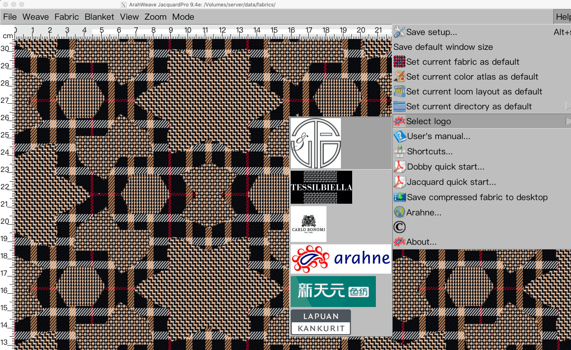Screen dimensions: 571x350
Task: Select Set current directory as default
Action: point(481,106)
